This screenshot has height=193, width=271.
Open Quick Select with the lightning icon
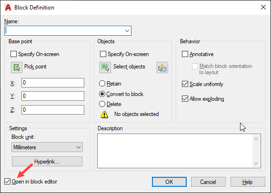click(x=162, y=68)
